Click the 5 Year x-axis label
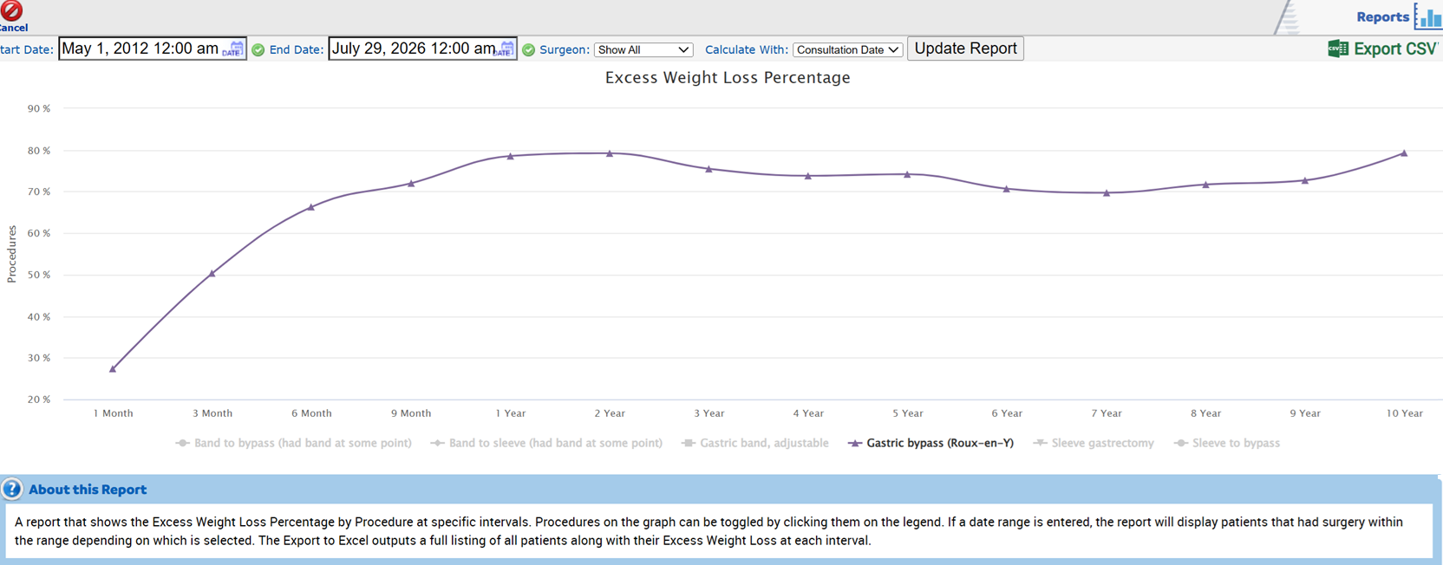 [908, 413]
